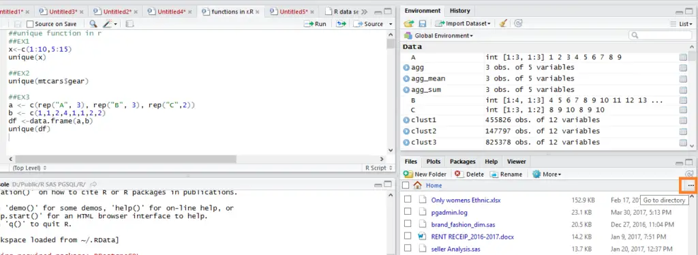Open the load workspace folder icon
This screenshot has height=255, width=698.
(409, 24)
